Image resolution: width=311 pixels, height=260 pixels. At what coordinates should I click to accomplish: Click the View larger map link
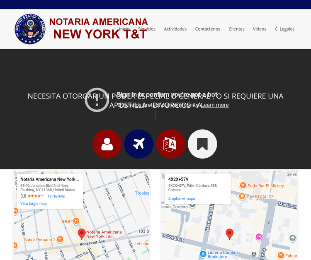34,204
